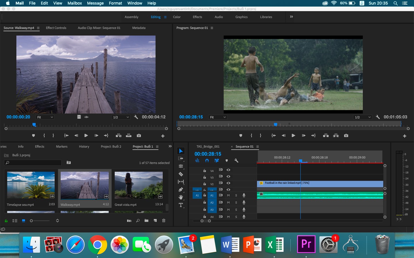This screenshot has height=258, width=414.
Task: Mute audio track A1
Action: pyautogui.click(x=228, y=195)
